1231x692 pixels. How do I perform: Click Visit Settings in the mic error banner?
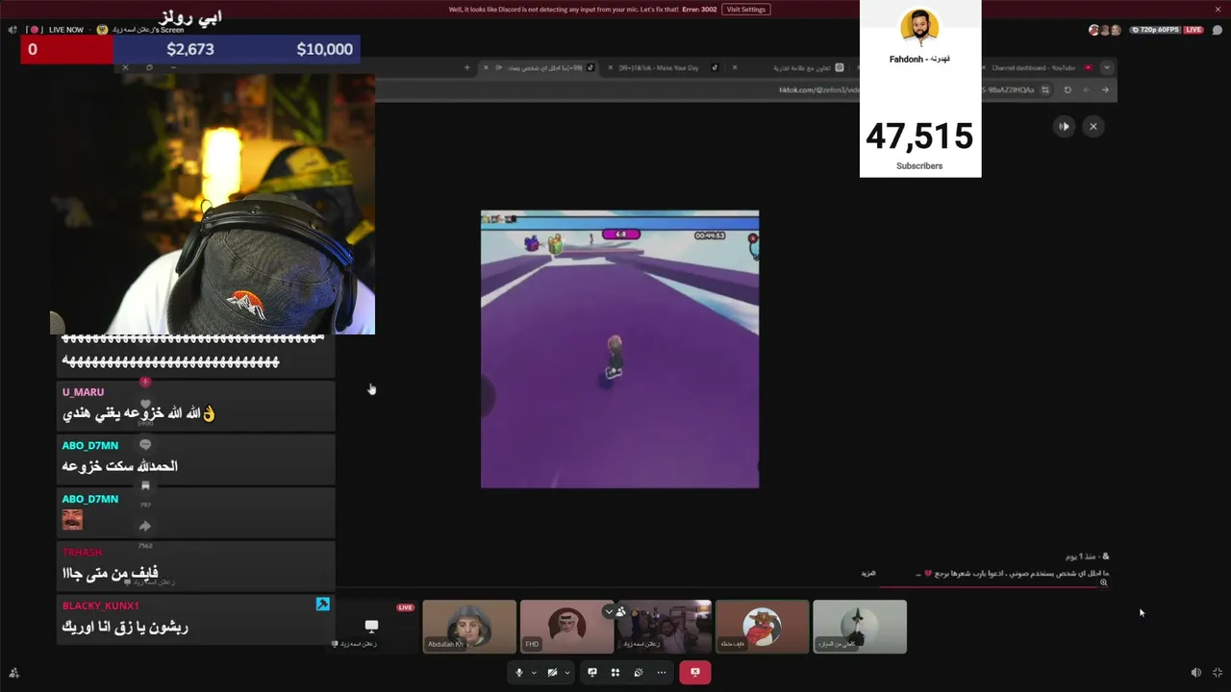(x=746, y=10)
